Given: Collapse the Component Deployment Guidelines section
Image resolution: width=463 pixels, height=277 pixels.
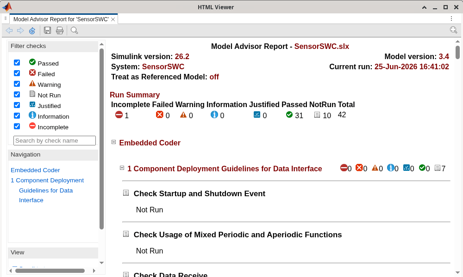Looking at the screenshot, I should pyautogui.click(x=122, y=168).
